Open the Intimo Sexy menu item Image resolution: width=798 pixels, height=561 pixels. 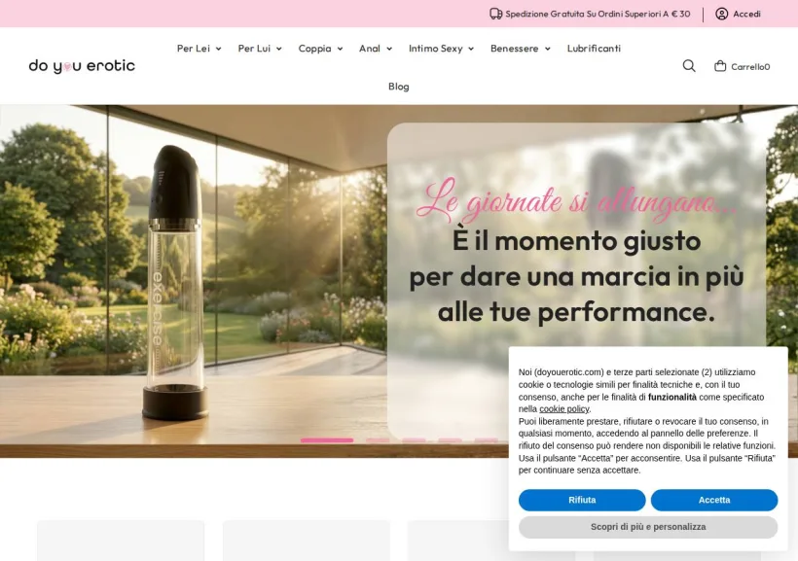point(436,49)
